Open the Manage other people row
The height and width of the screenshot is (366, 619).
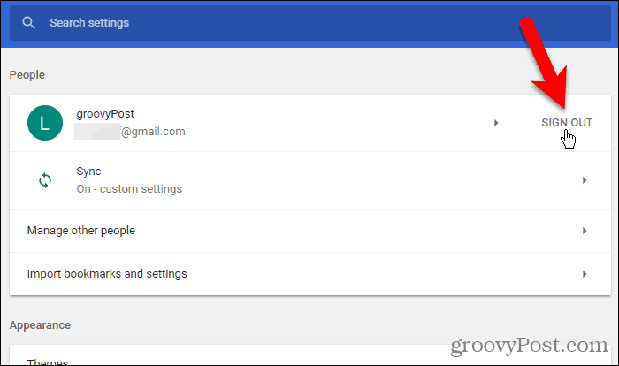pyautogui.click(x=310, y=231)
